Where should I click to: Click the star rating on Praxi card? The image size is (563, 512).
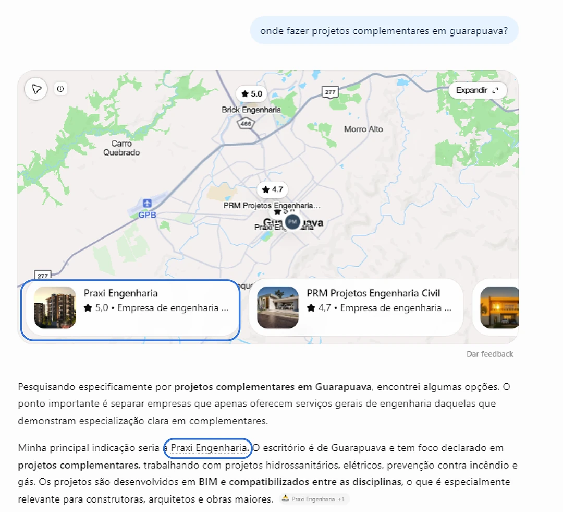(x=96, y=308)
